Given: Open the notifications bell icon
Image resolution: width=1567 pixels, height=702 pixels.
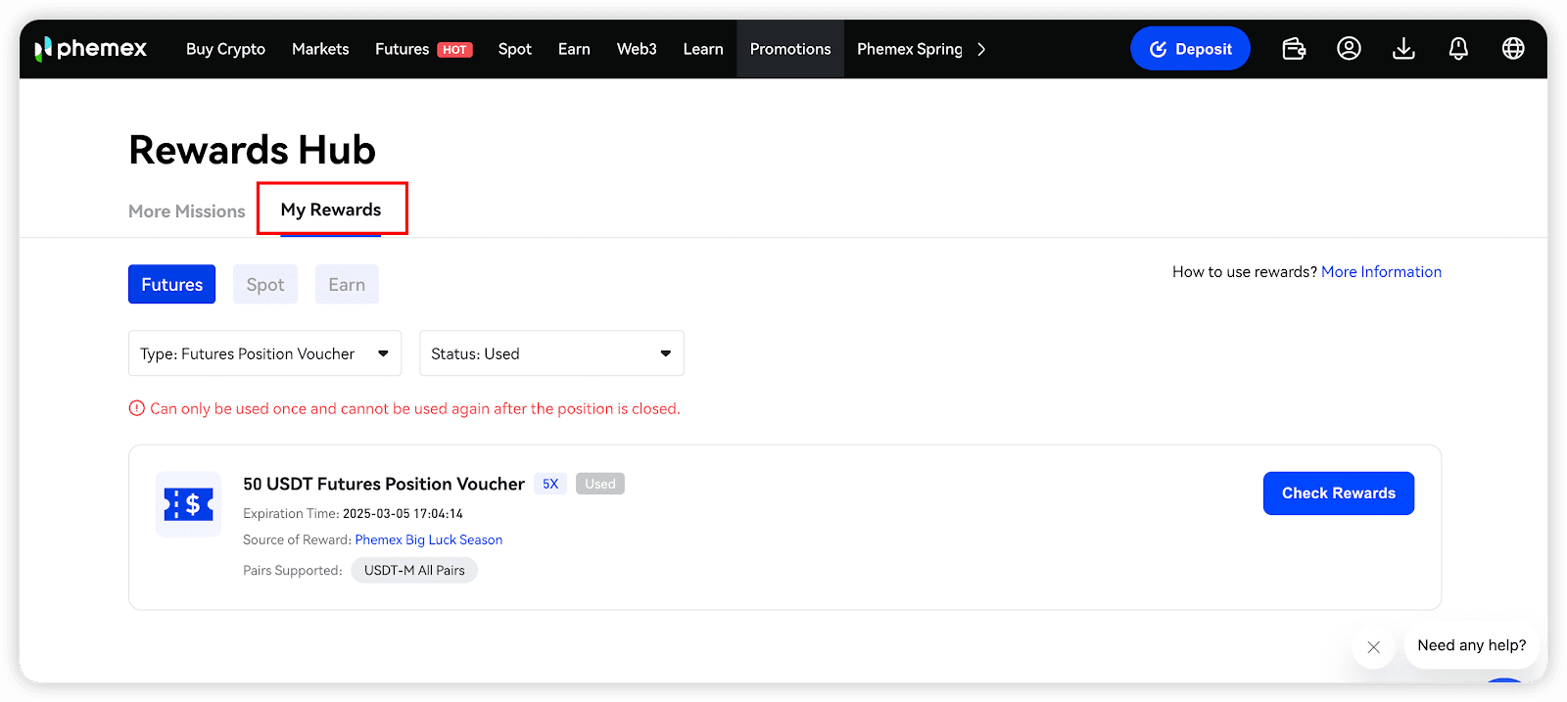Looking at the screenshot, I should click(x=1458, y=48).
